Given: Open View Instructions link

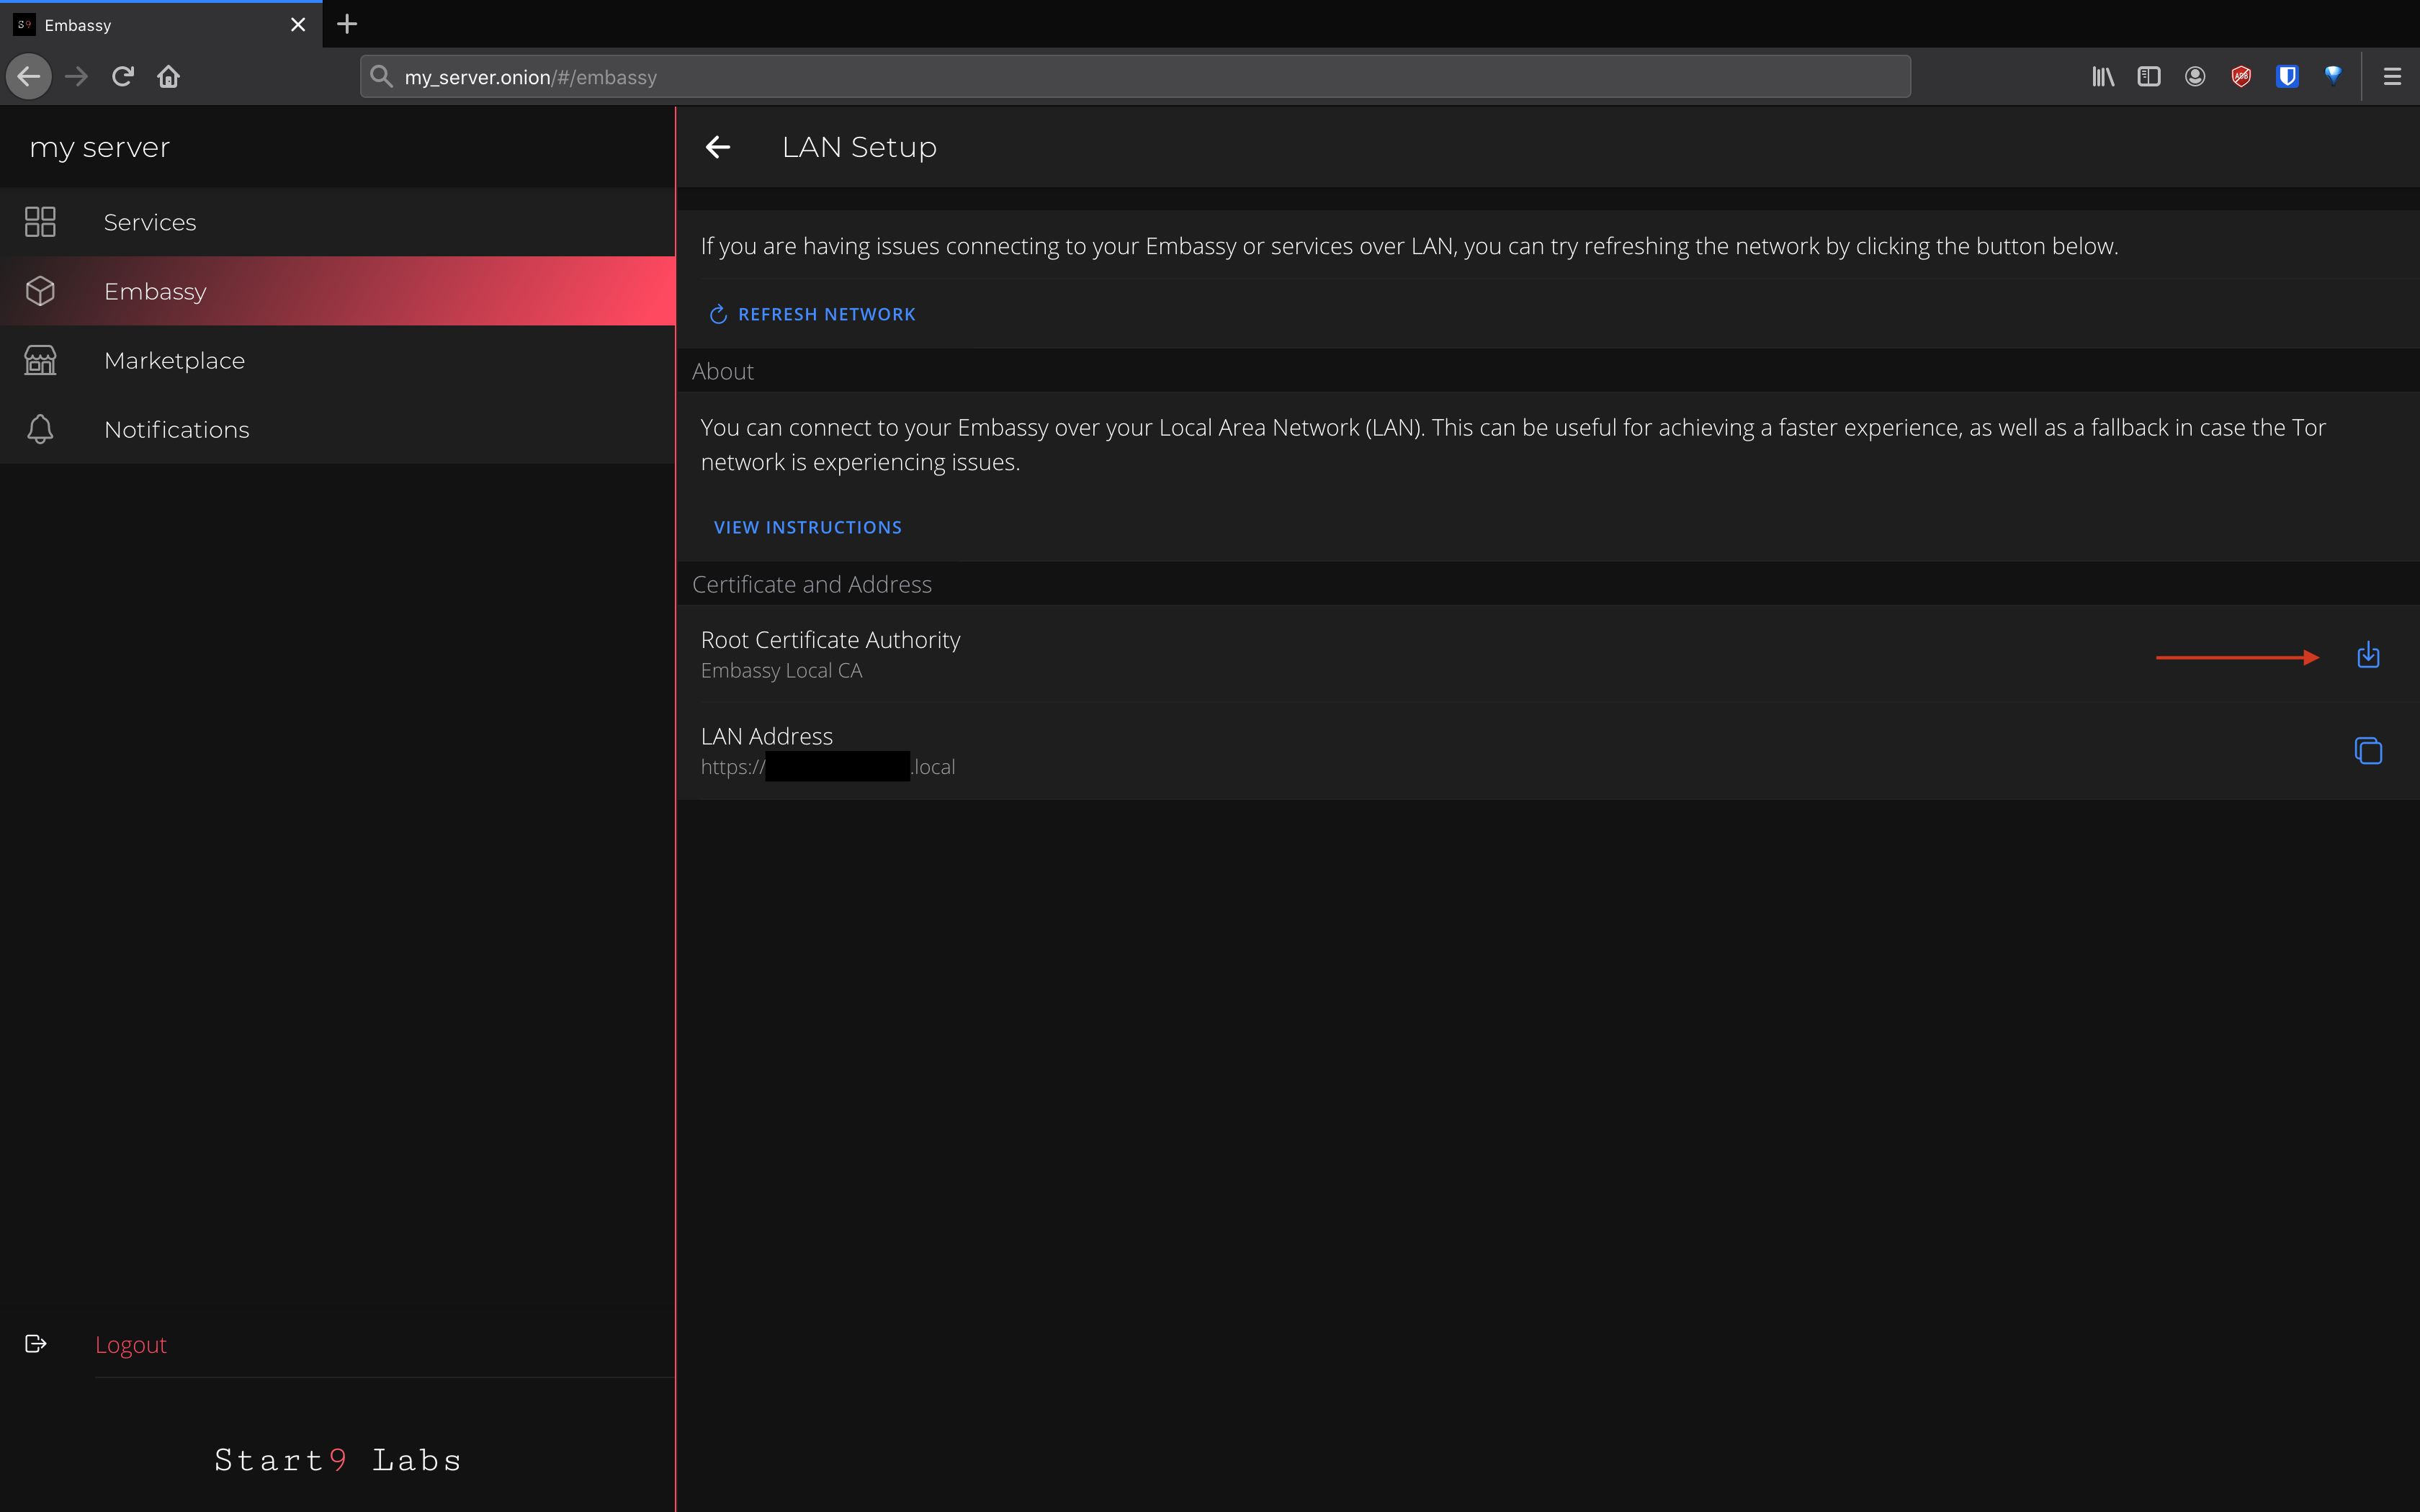Looking at the screenshot, I should click(x=807, y=527).
